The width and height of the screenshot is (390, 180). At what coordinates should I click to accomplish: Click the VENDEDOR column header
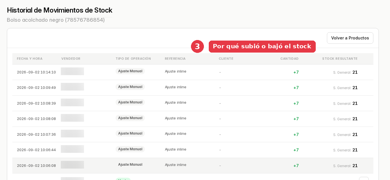click(71, 59)
